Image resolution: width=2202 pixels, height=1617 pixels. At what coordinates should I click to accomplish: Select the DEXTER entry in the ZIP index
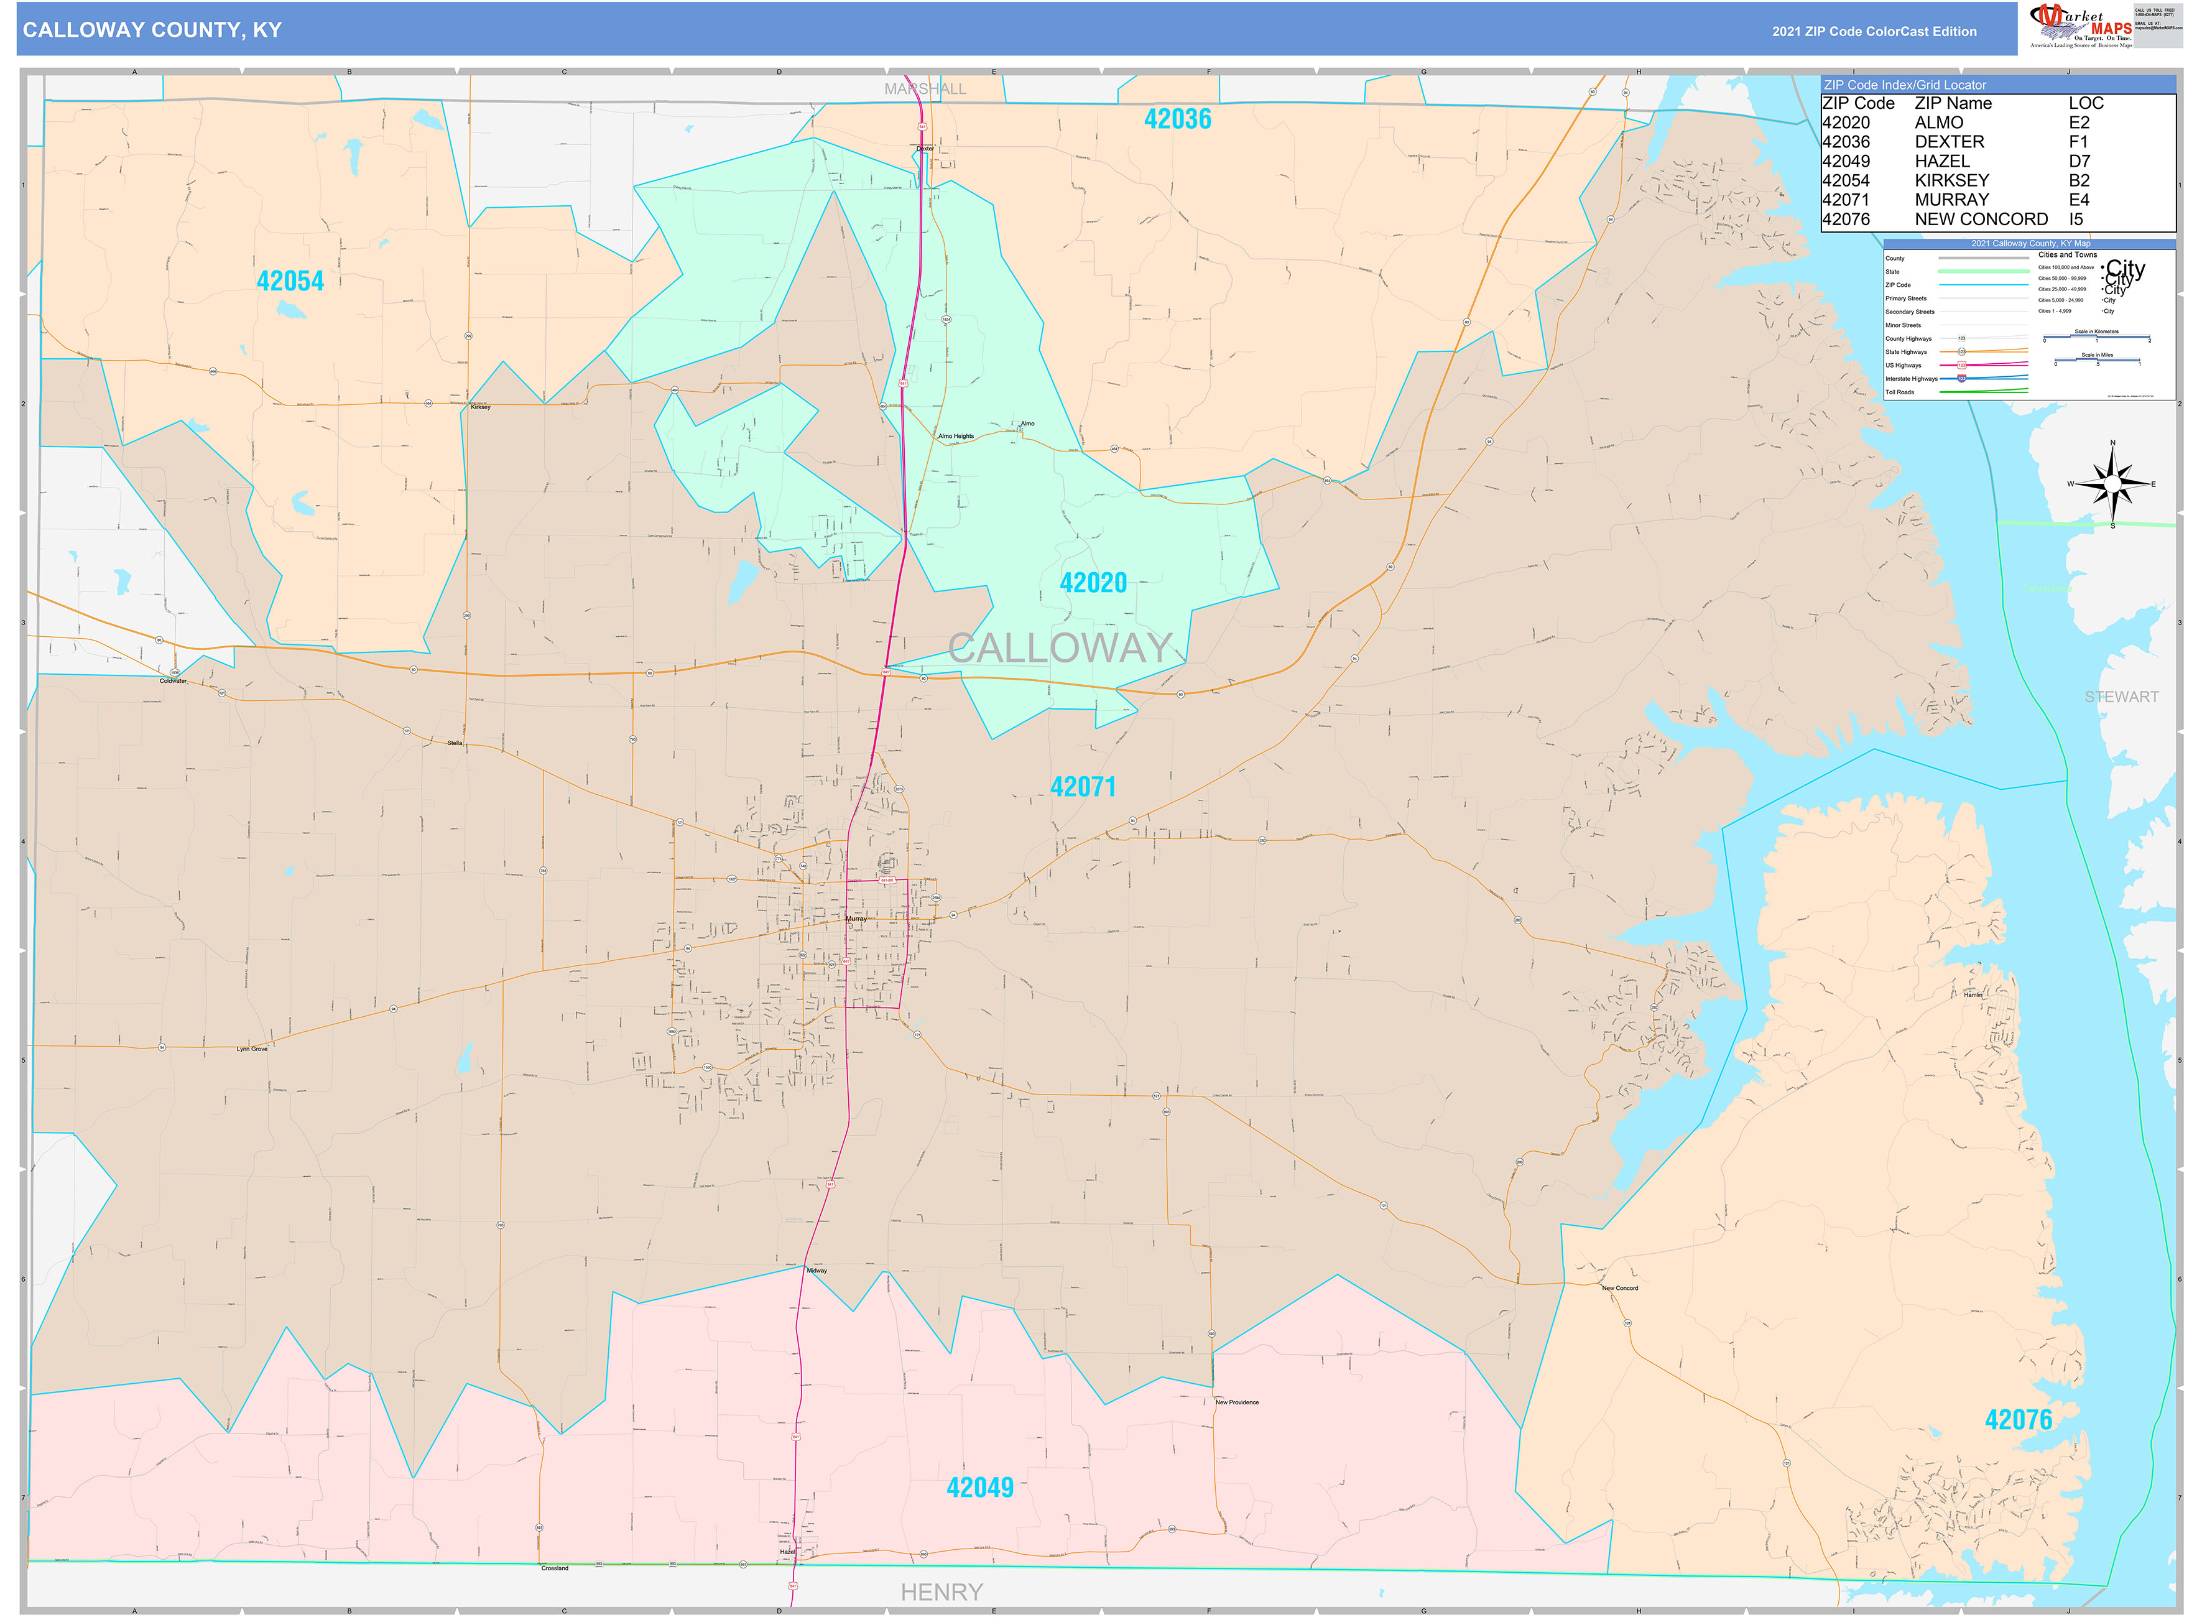(x=1950, y=142)
